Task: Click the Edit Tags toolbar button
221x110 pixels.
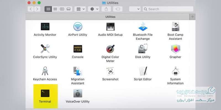Action: 118,9
